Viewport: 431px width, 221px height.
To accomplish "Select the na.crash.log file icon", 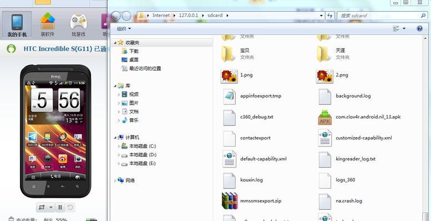I will coord(325,202).
